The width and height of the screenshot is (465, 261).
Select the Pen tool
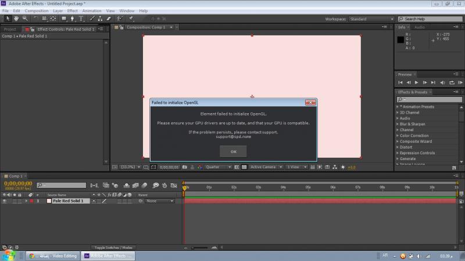[72, 19]
